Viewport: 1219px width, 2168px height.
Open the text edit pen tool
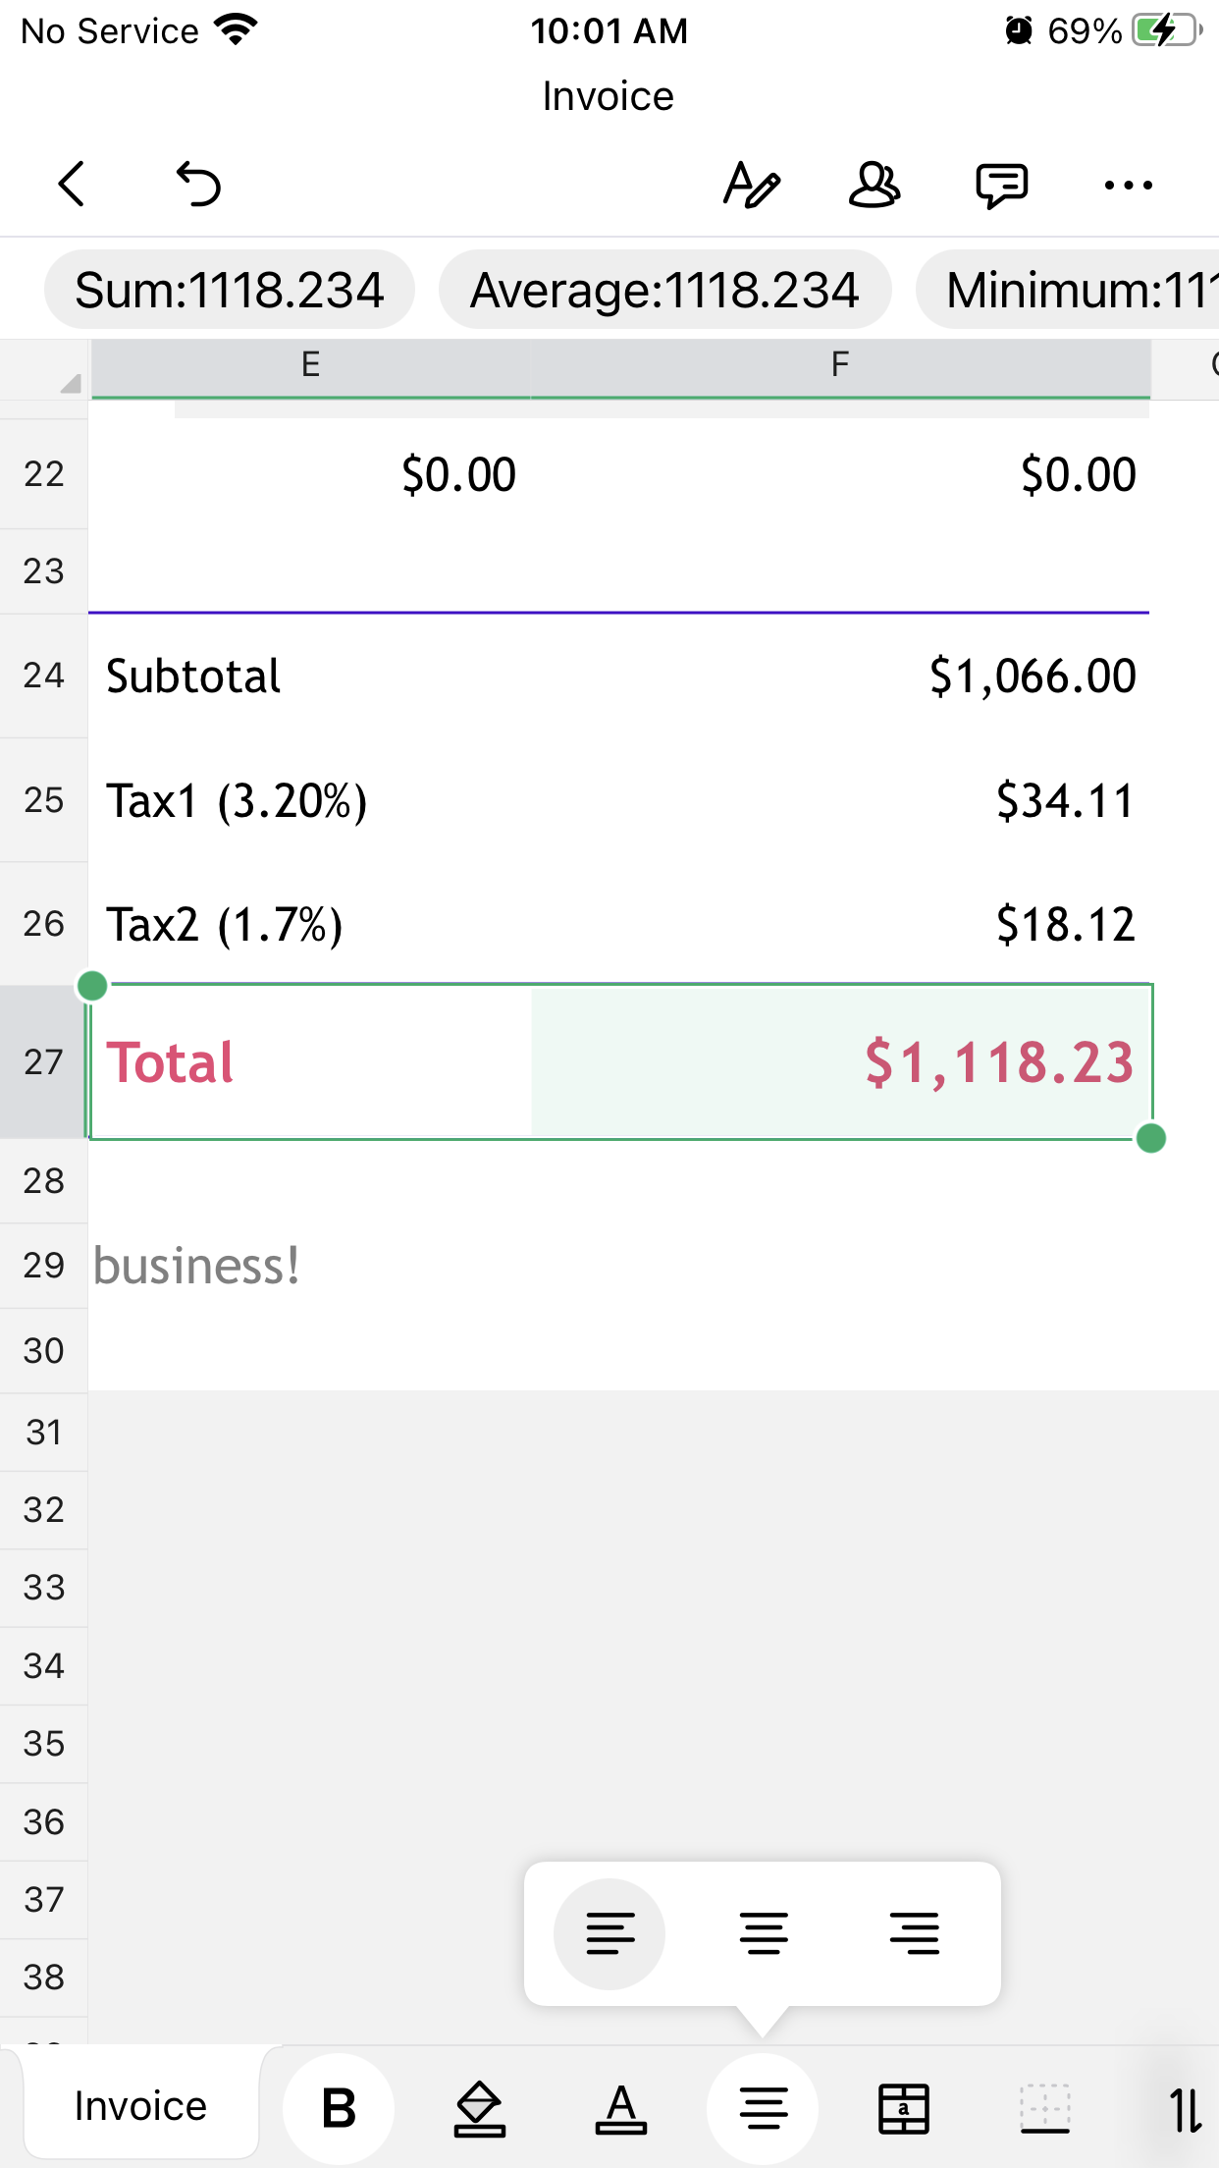751,184
